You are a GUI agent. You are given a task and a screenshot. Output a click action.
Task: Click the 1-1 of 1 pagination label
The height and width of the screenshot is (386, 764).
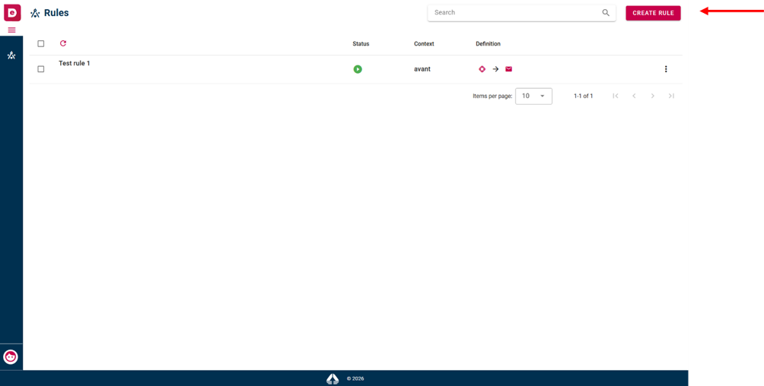click(x=583, y=96)
